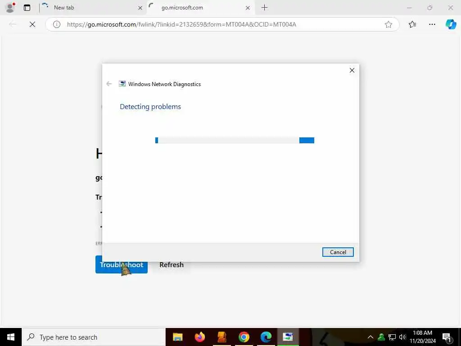The height and width of the screenshot is (346, 461).
Task: Minimize the Edge window
Action: (x=409, y=8)
